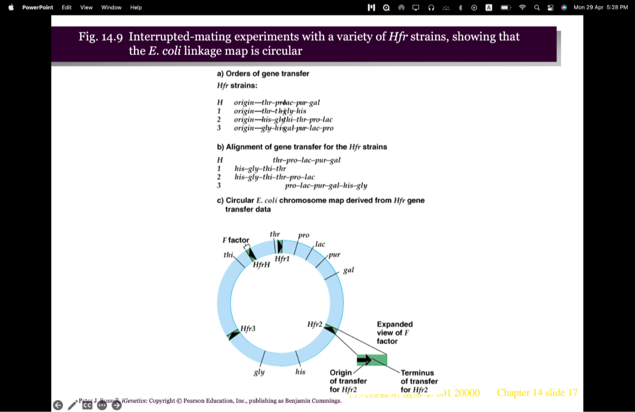
Task: Click the date and time display
Action: [601, 7]
